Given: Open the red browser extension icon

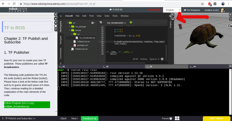Looking at the screenshot, I should click(210, 4).
